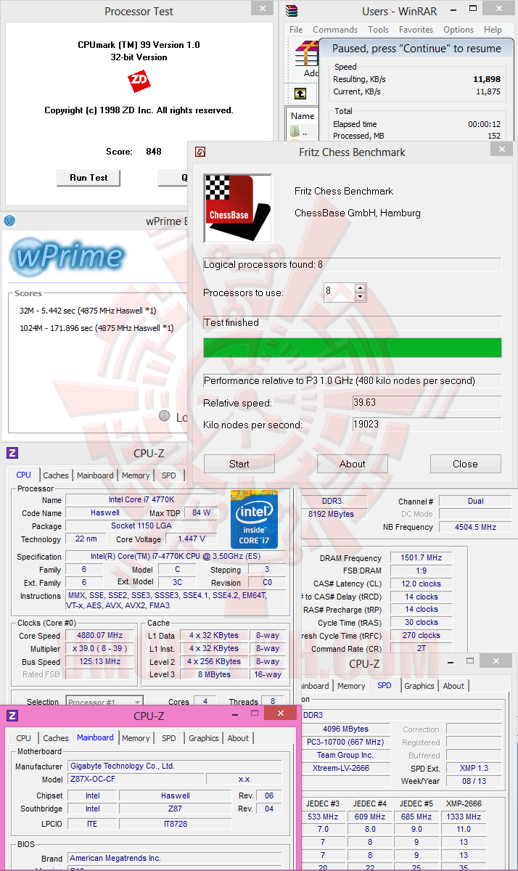This screenshot has height=871, width=518.
Task: Open About tab in pink CPU-Z window
Action: click(238, 738)
